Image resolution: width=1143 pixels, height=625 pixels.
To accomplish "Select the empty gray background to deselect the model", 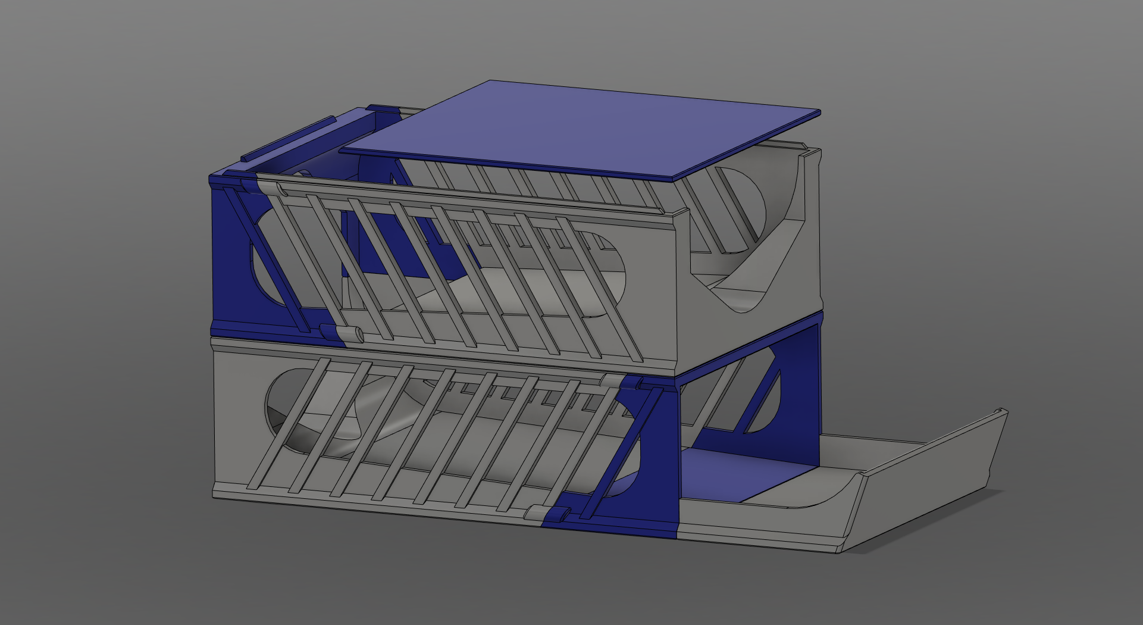I will tap(119, 89).
